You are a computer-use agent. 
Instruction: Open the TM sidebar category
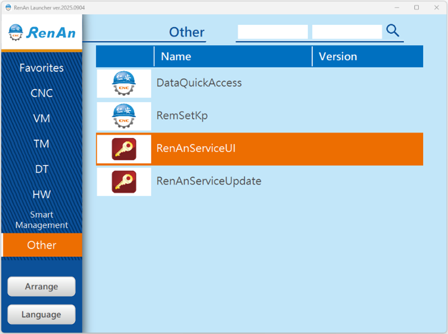pyautogui.click(x=42, y=144)
